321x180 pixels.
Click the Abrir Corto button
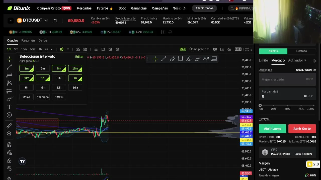[302, 128]
